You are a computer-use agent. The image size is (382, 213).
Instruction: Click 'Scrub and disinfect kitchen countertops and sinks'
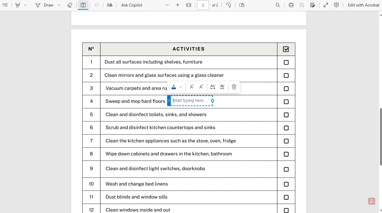pyautogui.click(x=160, y=128)
